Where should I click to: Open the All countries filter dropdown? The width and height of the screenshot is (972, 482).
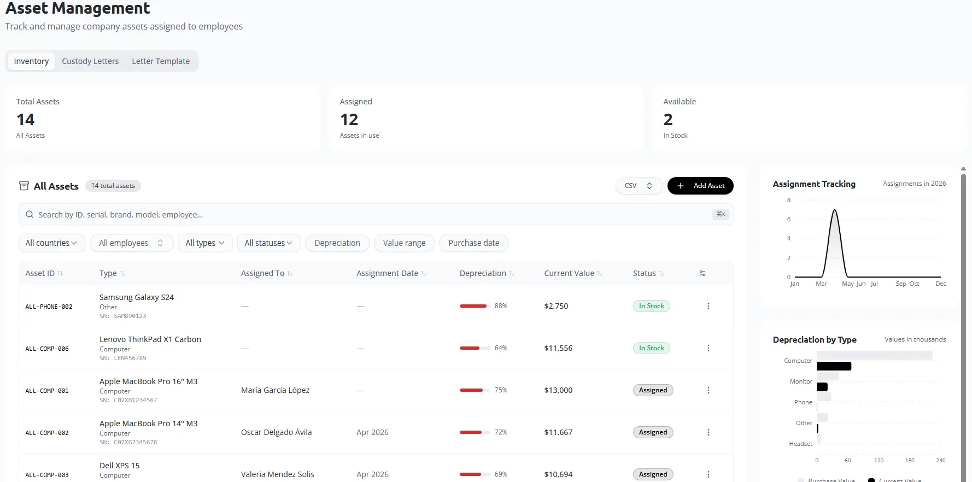(51, 243)
